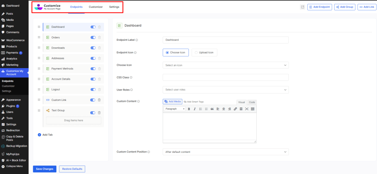This screenshot has height=174, width=377.
Task: Click the Italic formatting icon in editor
Action: 195,109
